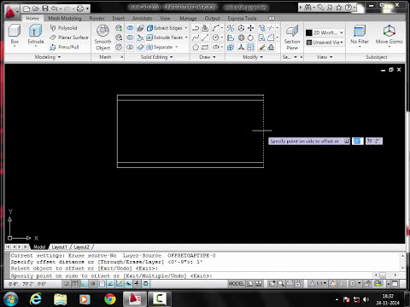Choose the Planar Surface tool
Viewport: 410px width, 307px height.
click(x=69, y=38)
